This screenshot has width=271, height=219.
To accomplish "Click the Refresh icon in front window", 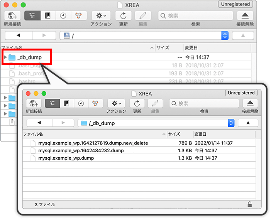I will click(x=137, y=103).
